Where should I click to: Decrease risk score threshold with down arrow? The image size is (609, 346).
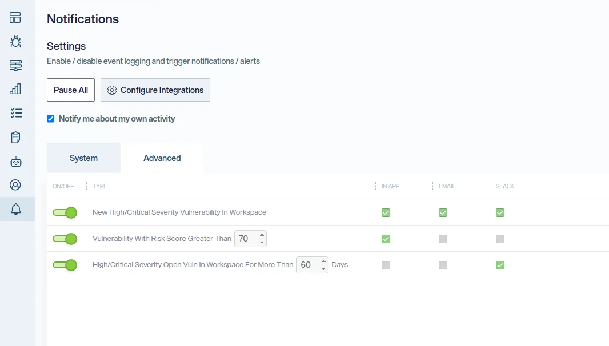(262, 243)
